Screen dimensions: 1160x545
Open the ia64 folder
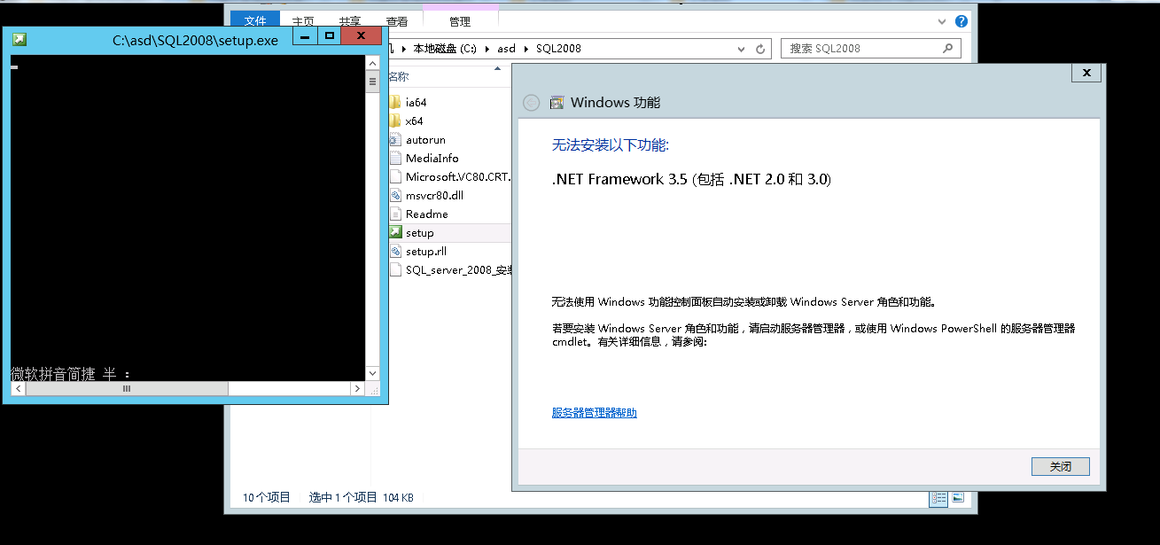(415, 103)
